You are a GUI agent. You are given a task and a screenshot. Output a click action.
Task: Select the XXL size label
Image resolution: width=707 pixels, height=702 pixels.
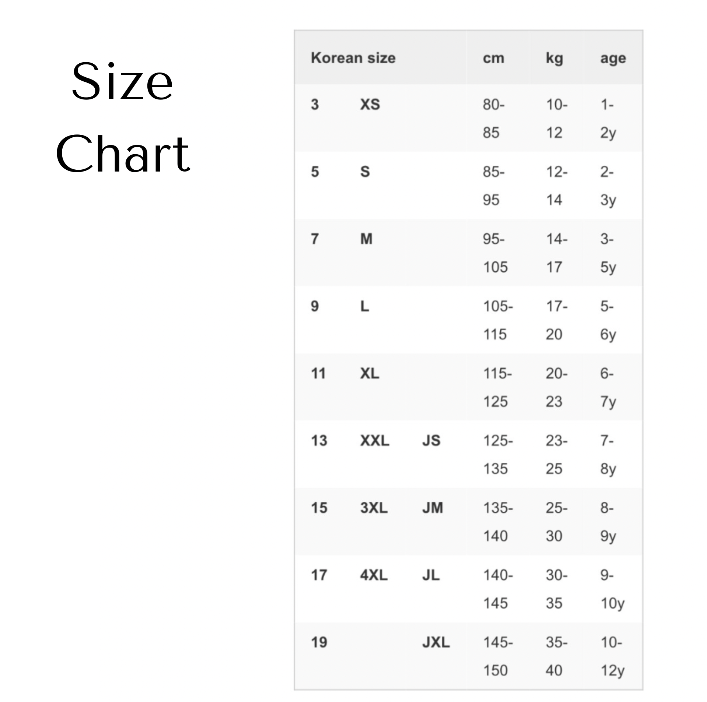point(375,440)
